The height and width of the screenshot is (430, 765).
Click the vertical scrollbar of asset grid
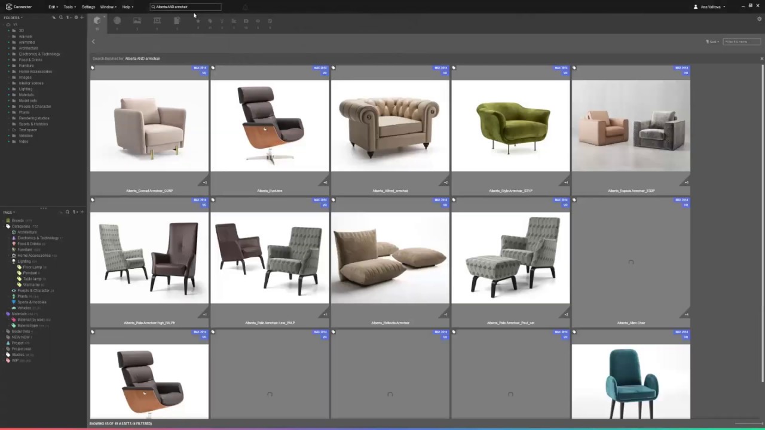(x=762, y=223)
